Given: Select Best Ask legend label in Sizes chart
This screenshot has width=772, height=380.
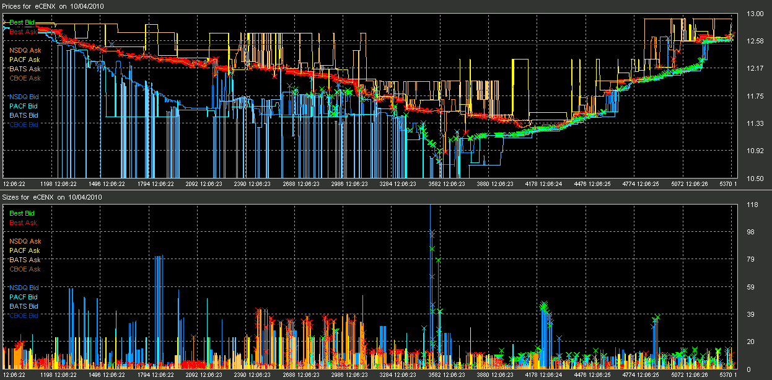Looking at the screenshot, I should coord(23,223).
